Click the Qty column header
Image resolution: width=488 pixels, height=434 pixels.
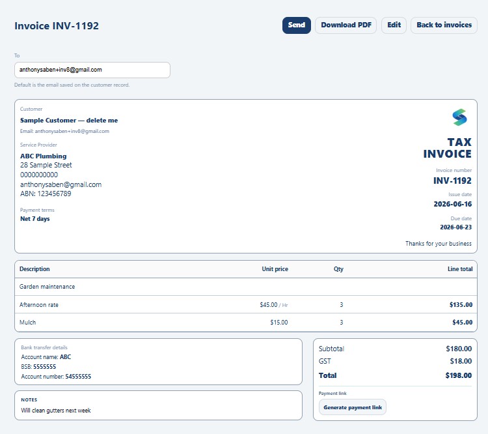pyautogui.click(x=338, y=269)
